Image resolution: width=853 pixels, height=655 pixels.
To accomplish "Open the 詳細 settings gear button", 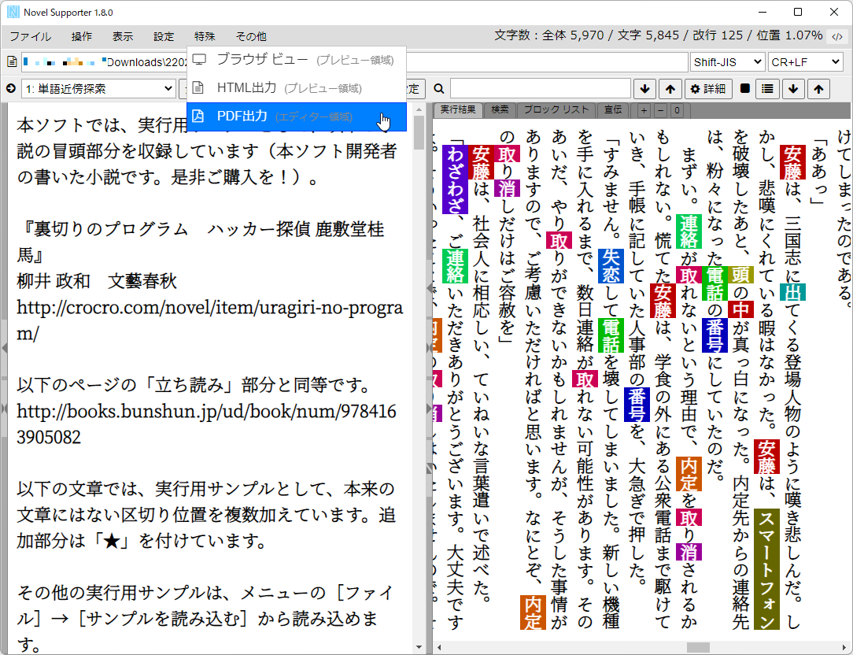I will (x=708, y=88).
